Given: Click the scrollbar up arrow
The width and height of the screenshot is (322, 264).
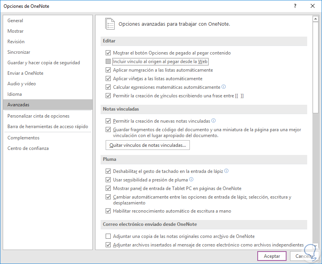Looking at the screenshot, I should (x=315, y=19).
